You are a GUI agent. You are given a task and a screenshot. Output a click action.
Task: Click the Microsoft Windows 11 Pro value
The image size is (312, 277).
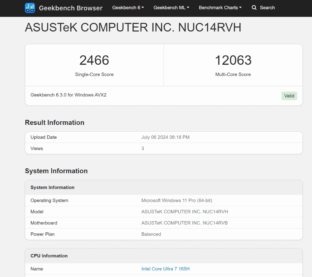[177, 201]
